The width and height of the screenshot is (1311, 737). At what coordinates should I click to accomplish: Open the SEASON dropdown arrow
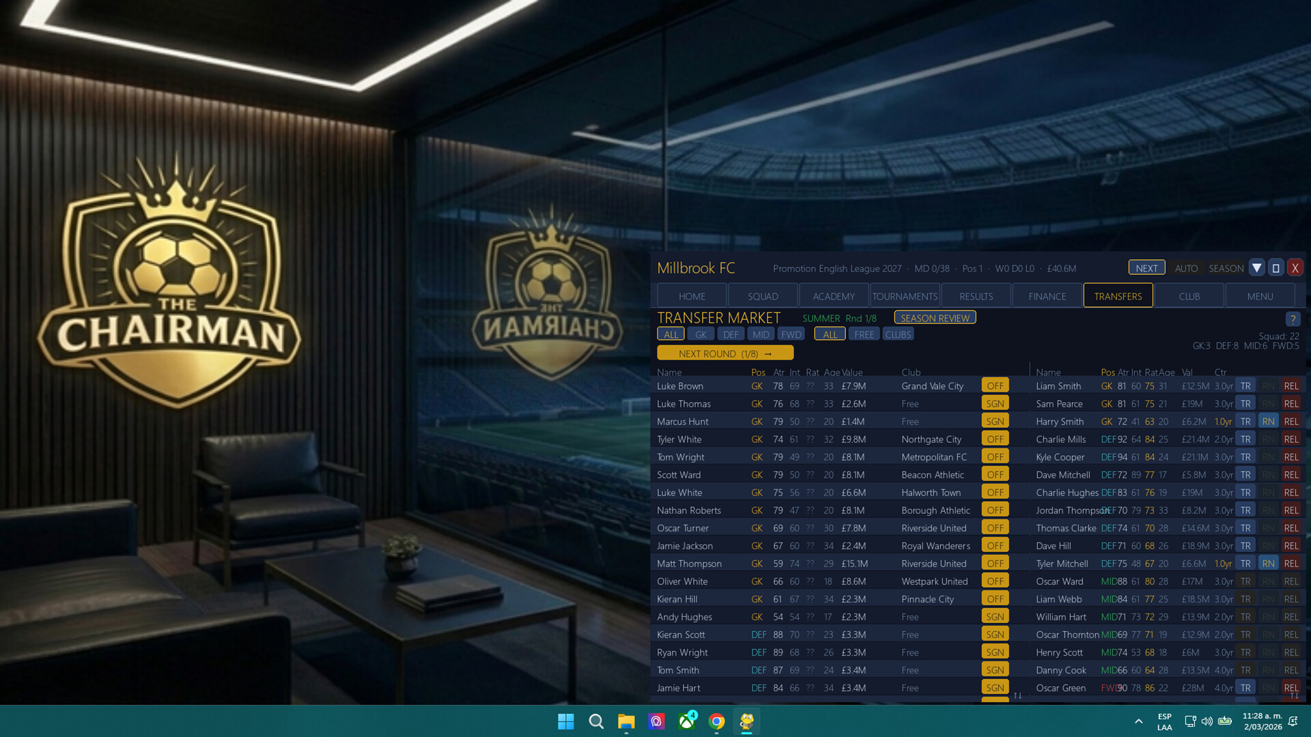1256,268
